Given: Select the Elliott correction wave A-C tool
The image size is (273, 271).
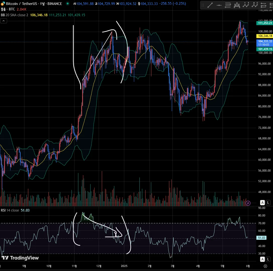Looking at the screenshot, I should tap(254, 5).
